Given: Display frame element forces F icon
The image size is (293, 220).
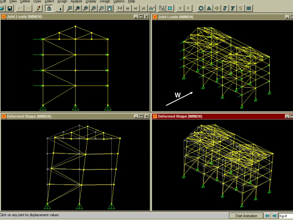Looking at the screenshot, I should [x=233, y=8].
